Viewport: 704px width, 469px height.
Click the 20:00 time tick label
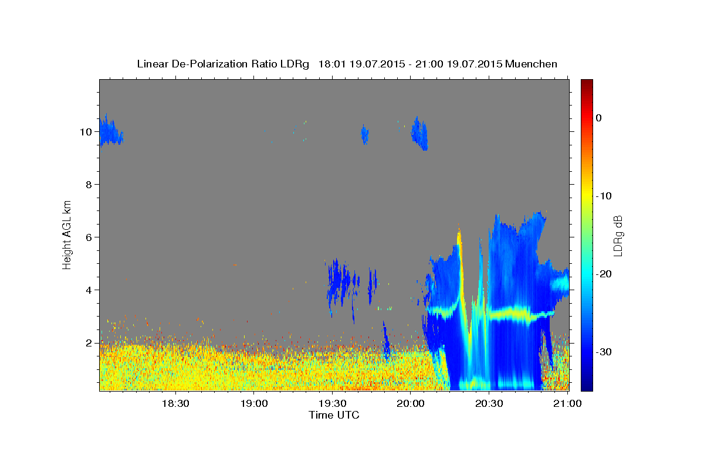(411, 404)
